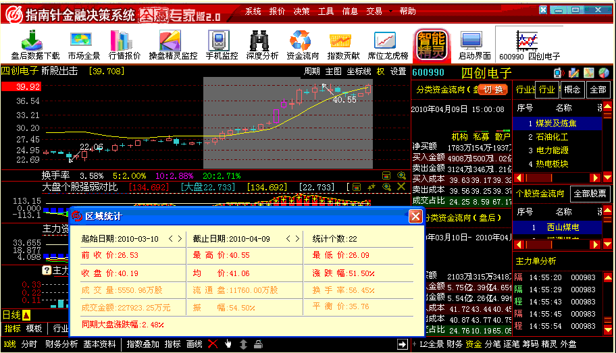
Task: Click 指数叠加 in bottom bar
Action: (x=143, y=344)
